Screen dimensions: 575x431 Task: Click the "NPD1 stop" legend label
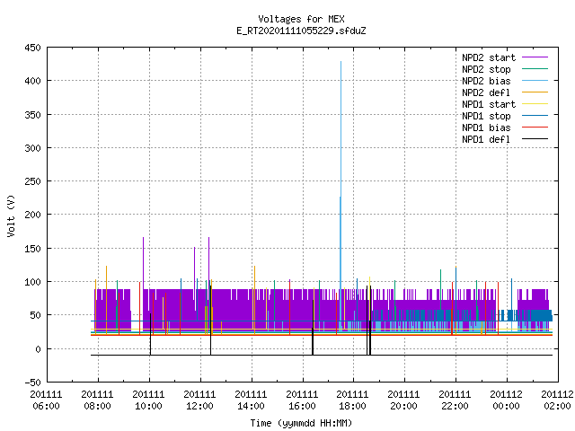tap(486, 116)
